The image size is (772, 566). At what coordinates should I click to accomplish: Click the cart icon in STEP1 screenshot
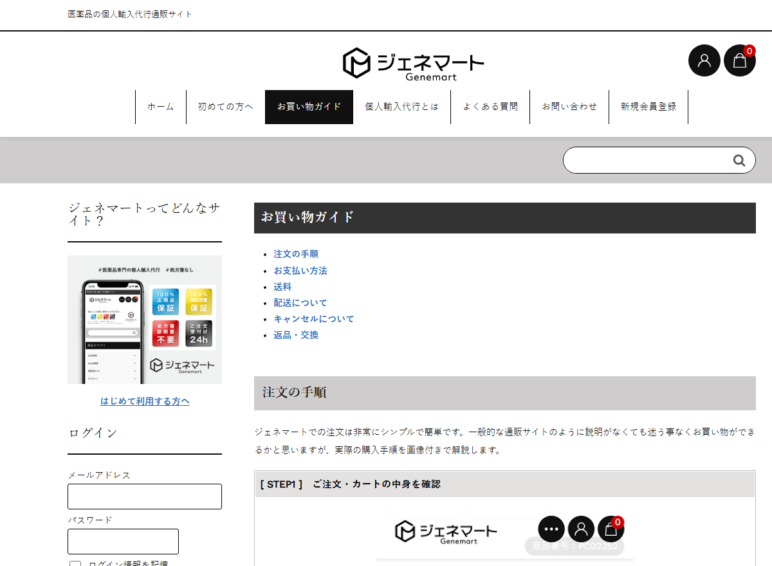pyautogui.click(x=611, y=529)
